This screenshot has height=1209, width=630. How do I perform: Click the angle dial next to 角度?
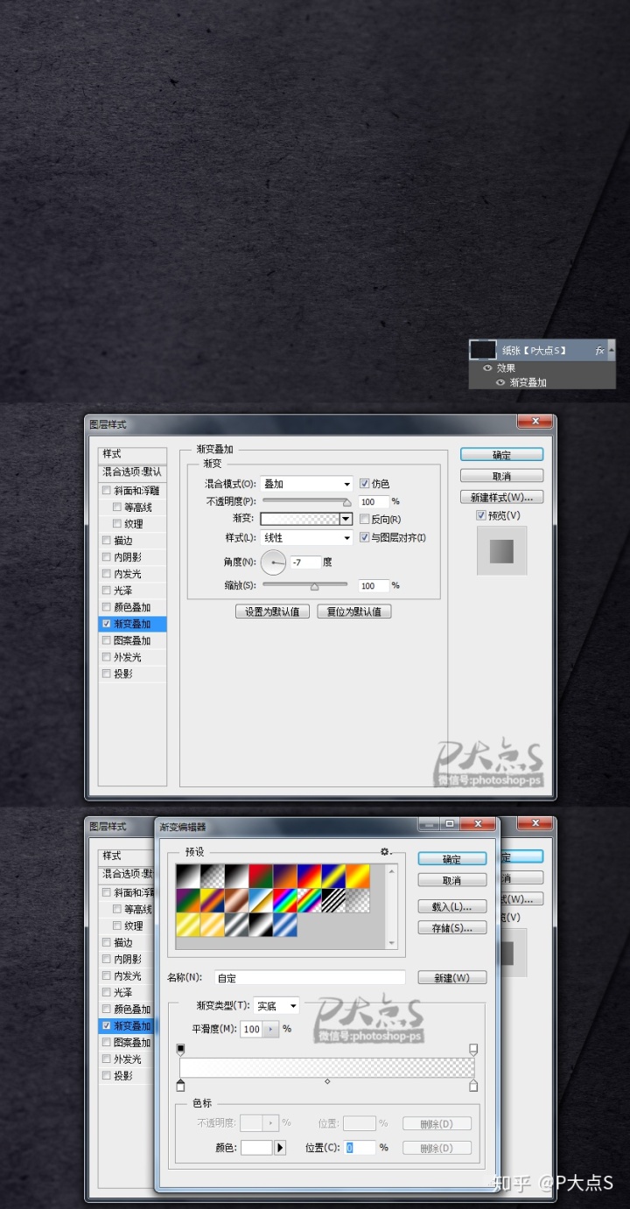point(273,562)
